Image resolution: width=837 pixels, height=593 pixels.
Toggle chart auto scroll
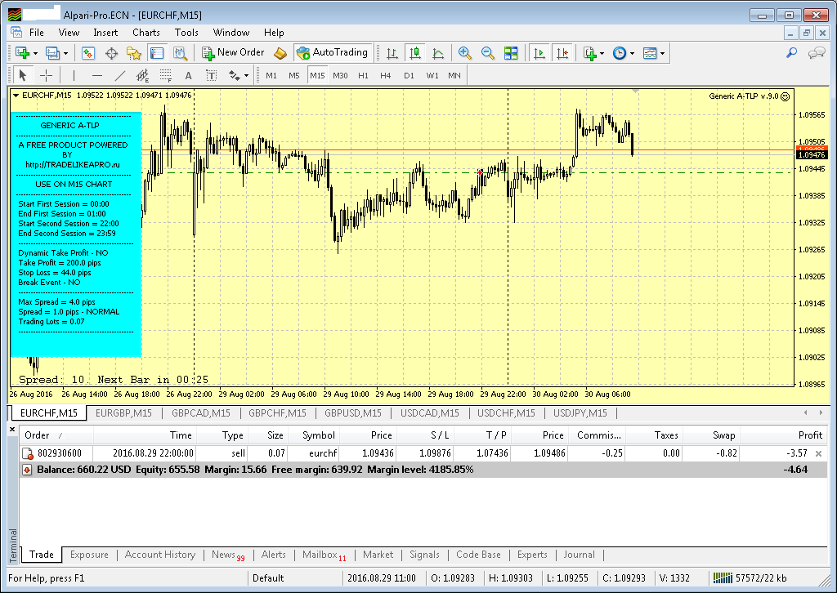pyautogui.click(x=539, y=53)
